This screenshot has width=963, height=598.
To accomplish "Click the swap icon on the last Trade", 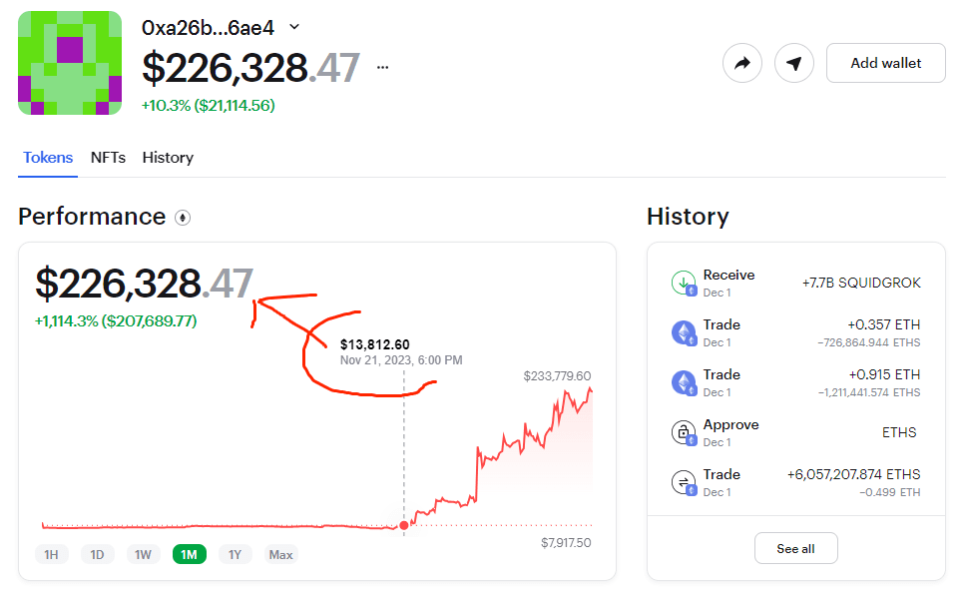I will (683, 483).
